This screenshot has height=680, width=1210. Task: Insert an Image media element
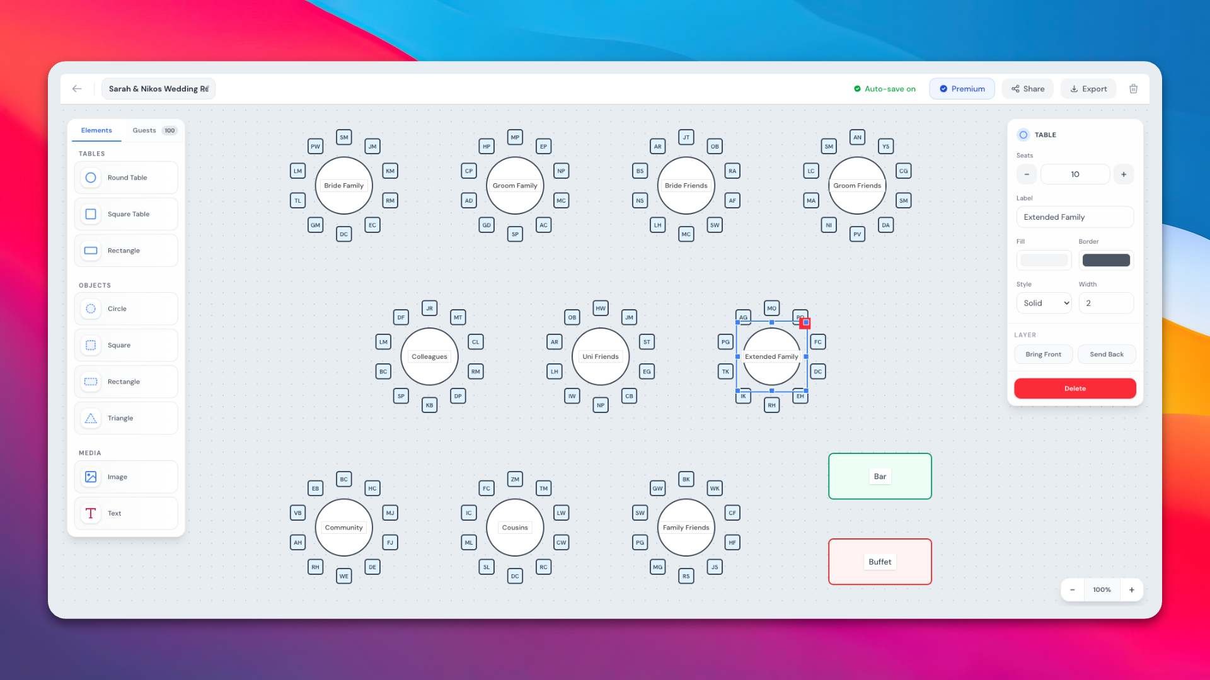(x=126, y=477)
